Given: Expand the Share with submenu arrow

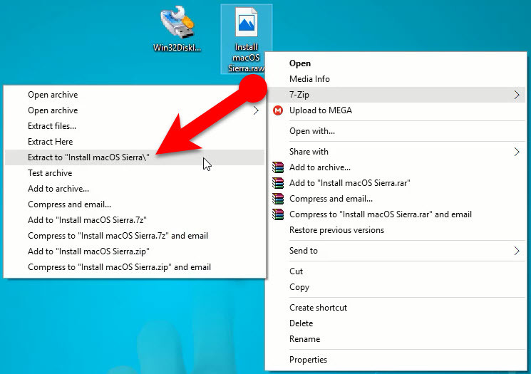Looking at the screenshot, I should click(x=517, y=152).
